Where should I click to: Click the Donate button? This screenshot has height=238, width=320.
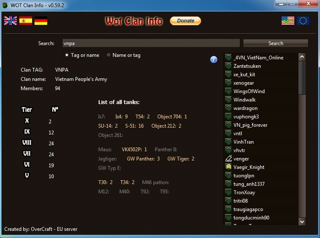186,21
